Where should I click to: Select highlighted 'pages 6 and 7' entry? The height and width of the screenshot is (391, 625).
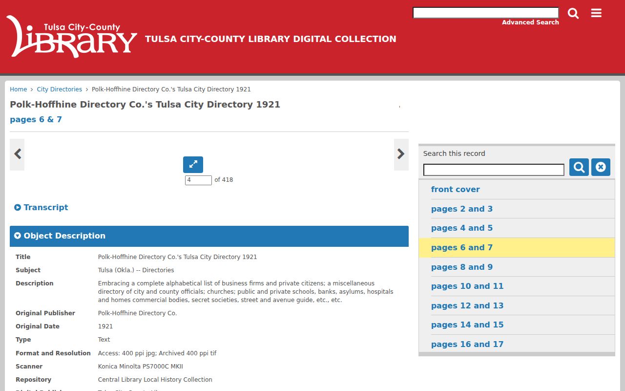517,248
